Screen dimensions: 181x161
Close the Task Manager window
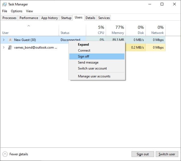point(174,4)
